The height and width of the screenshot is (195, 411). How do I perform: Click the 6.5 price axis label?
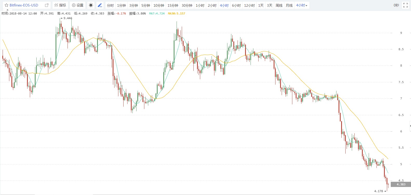(401, 115)
